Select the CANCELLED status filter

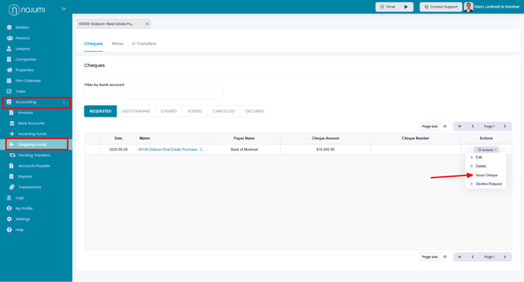click(x=224, y=111)
